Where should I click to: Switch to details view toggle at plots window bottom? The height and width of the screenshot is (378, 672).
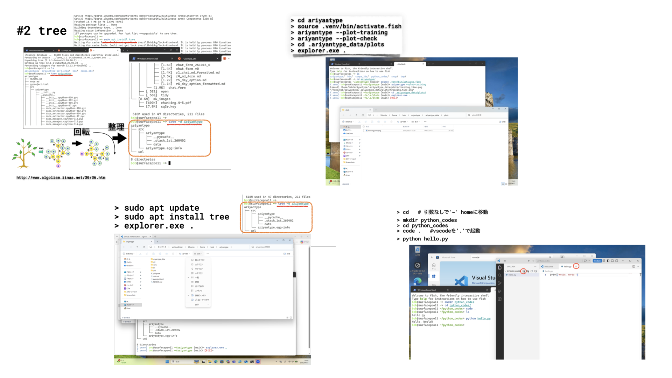[x=503, y=184]
